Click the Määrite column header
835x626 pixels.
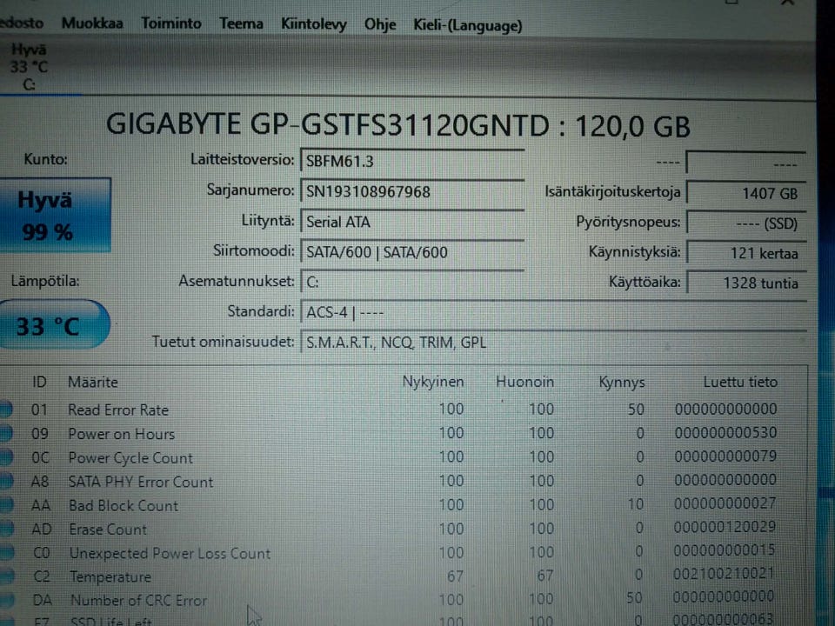point(93,382)
